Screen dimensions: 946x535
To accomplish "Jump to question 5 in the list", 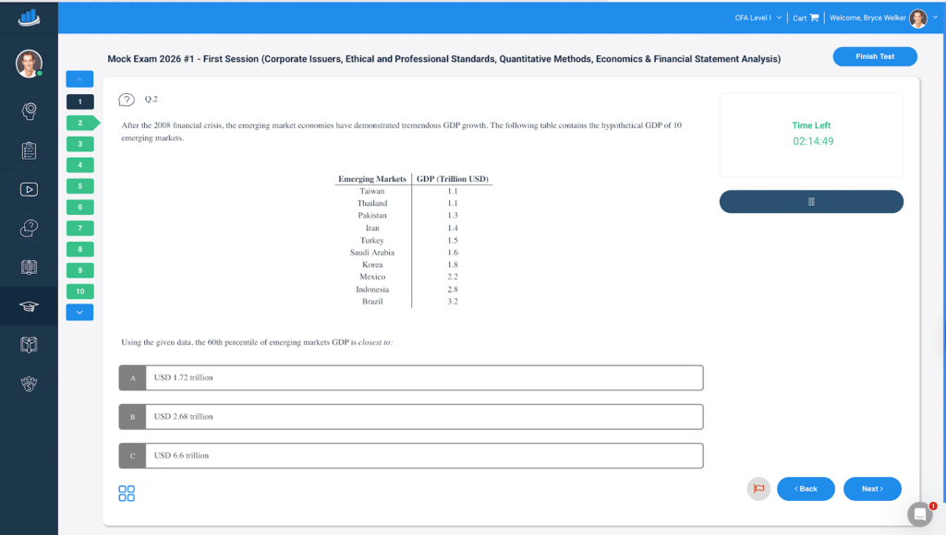I will [x=80, y=186].
